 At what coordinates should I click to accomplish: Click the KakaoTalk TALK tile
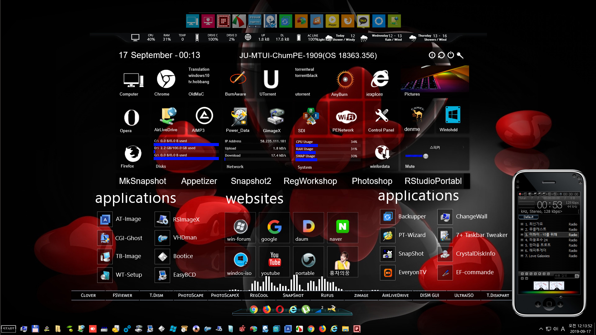point(363,21)
